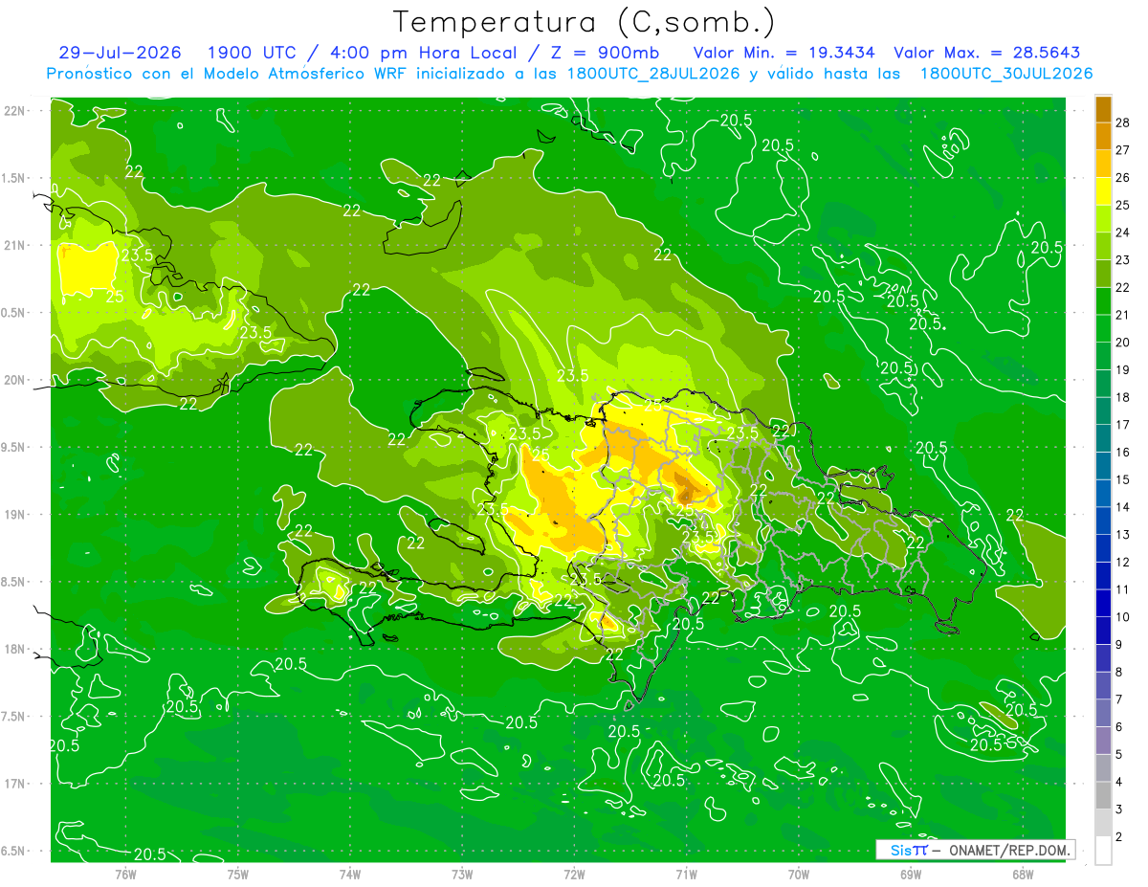Screen dimensions: 1148x887
Task: Click the '19' value on the color legend
Action: [1123, 370]
